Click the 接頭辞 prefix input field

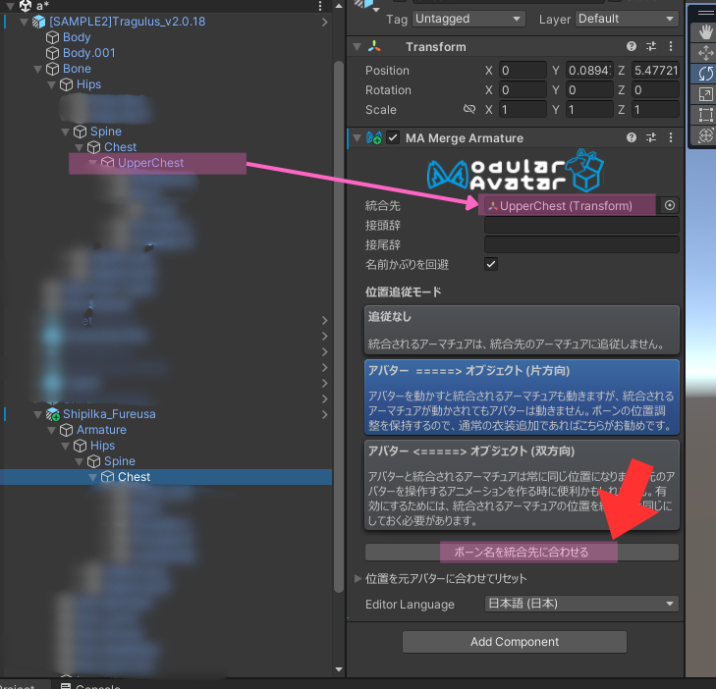[x=581, y=225]
